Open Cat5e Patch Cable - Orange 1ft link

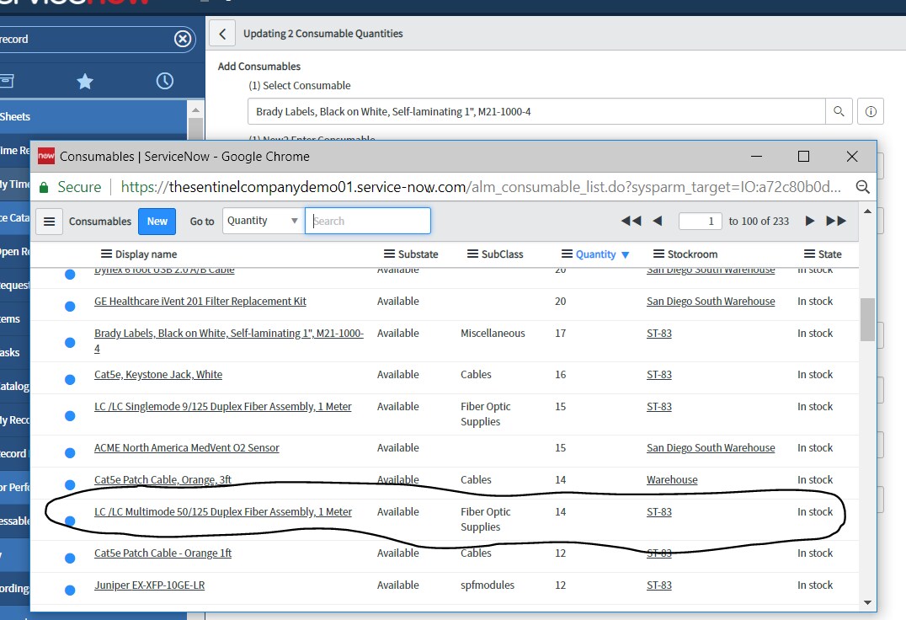[x=163, y=553]
